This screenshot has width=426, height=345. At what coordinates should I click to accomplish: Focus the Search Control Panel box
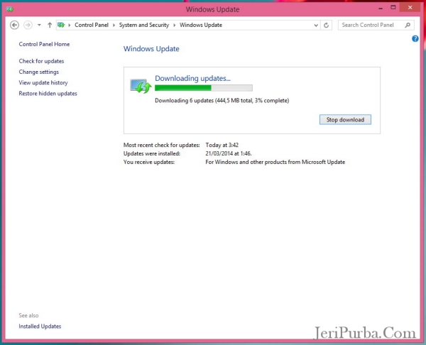376,25
